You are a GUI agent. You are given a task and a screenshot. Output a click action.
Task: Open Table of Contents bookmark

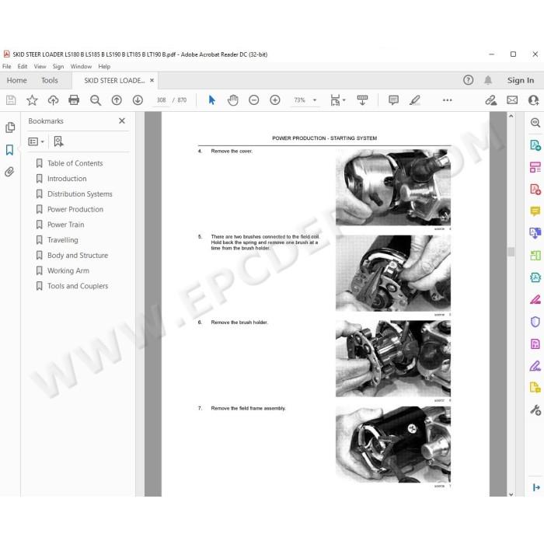75,163
